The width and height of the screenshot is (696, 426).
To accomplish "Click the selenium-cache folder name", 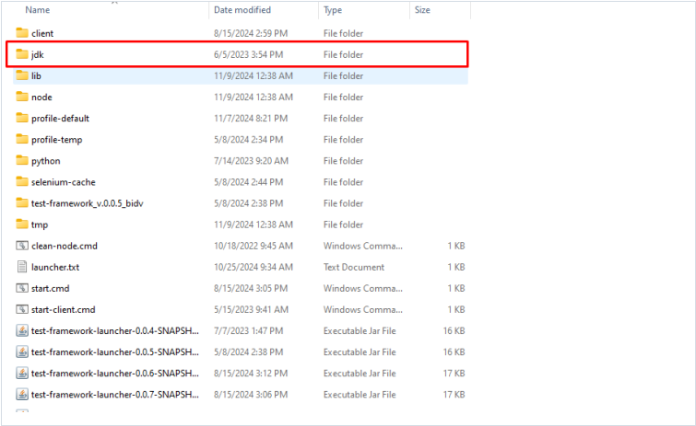I will pyautogui.click(x=63, y=182).
